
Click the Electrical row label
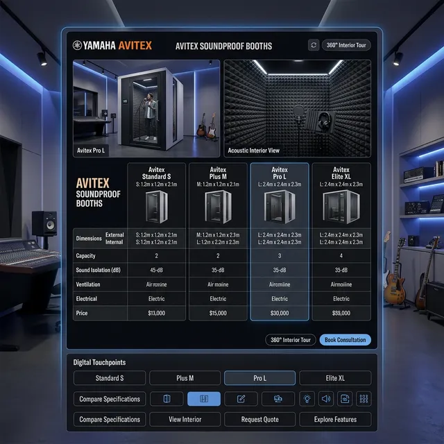click(86, 299)
